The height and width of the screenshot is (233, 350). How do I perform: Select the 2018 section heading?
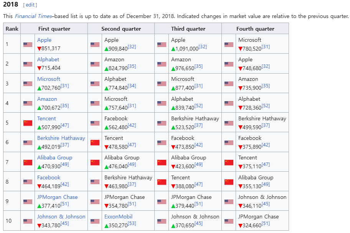click(x=11, y=5)
